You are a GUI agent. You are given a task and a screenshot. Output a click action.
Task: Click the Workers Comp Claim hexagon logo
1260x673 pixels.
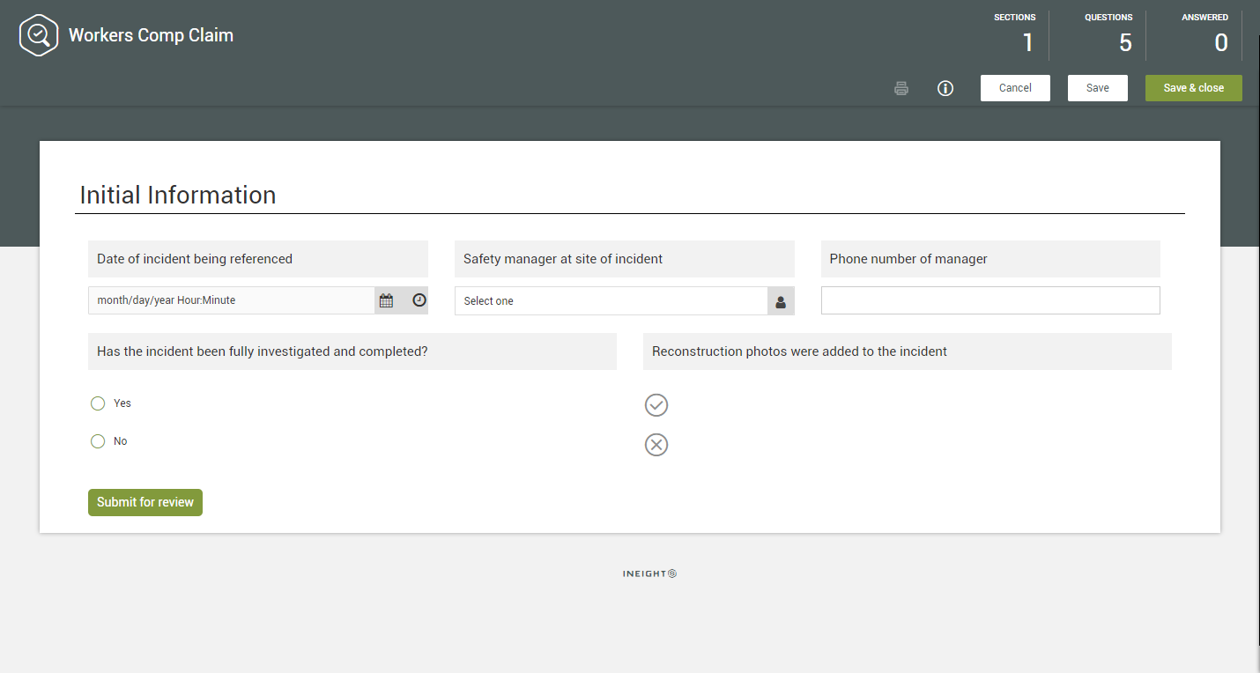point(39,36)
